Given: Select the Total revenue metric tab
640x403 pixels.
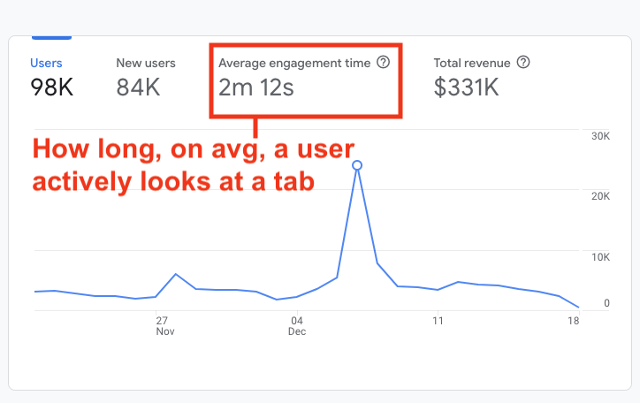Looking at the screenshot, I should [472, 63].
